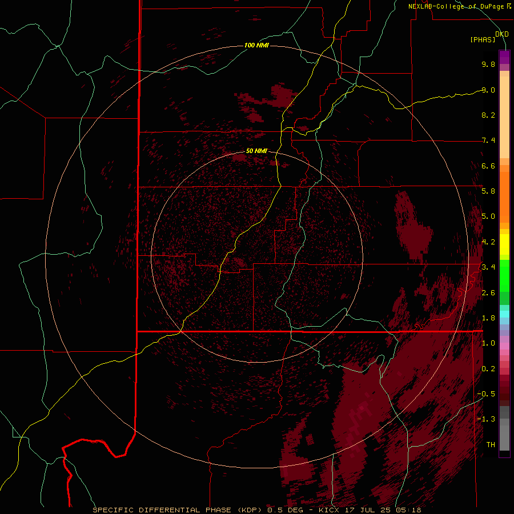Pick the gray bottom segment of color bar
The width and height of the screenshot is (514, 514).
click(504, 437)
